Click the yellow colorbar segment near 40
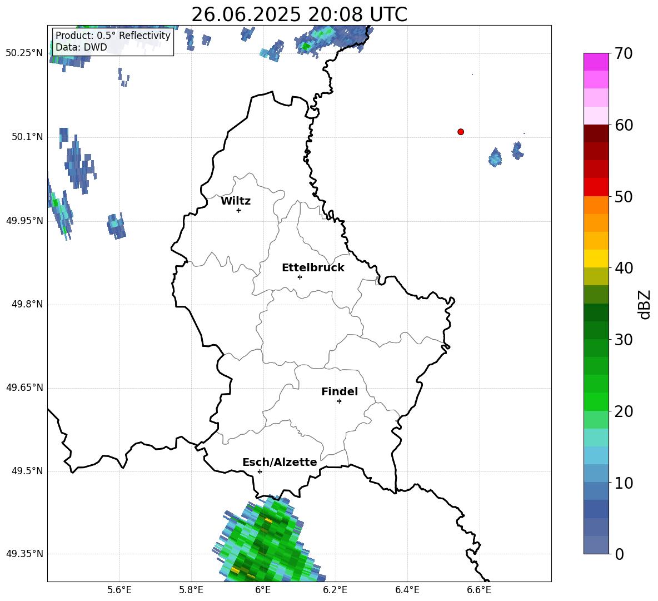 pos(596,259)
